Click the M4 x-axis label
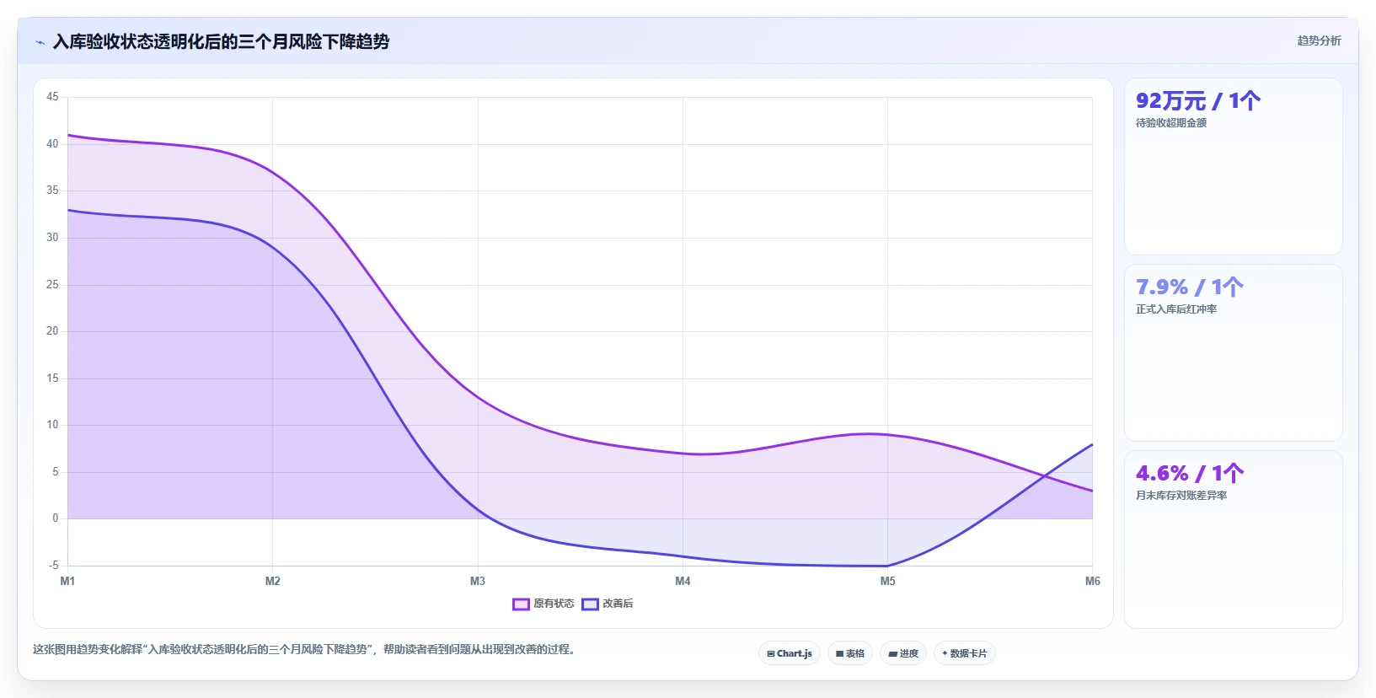The height and width of the screenshot is (698, 1376). pos(683,581)
